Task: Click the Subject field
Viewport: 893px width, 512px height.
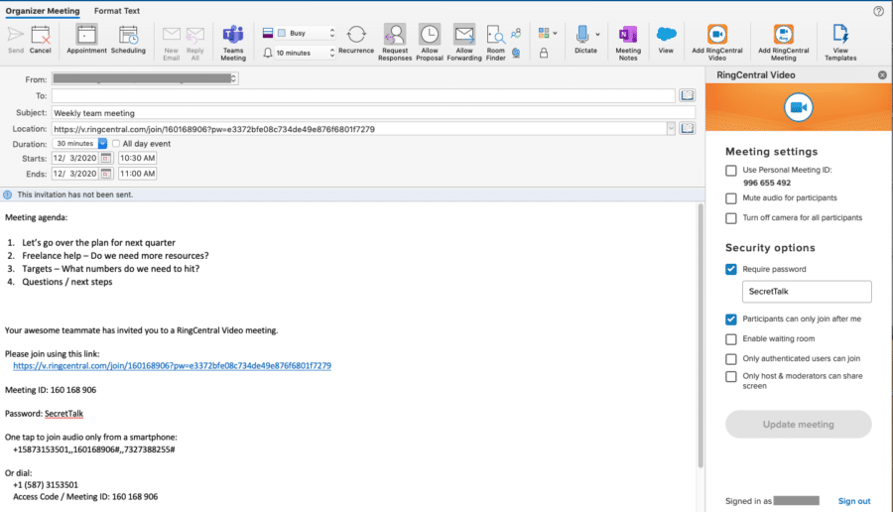Action: (362, 113)
